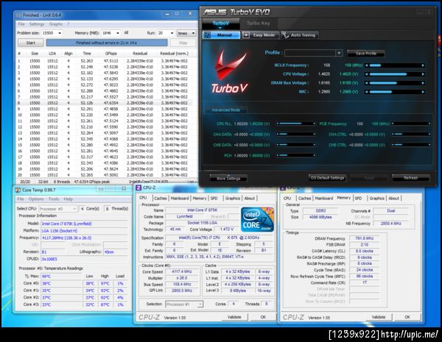This screenshot has width=442, height=342.
Task: Click the Easy Mode icon in TurboV
Action: coord(246,35)
